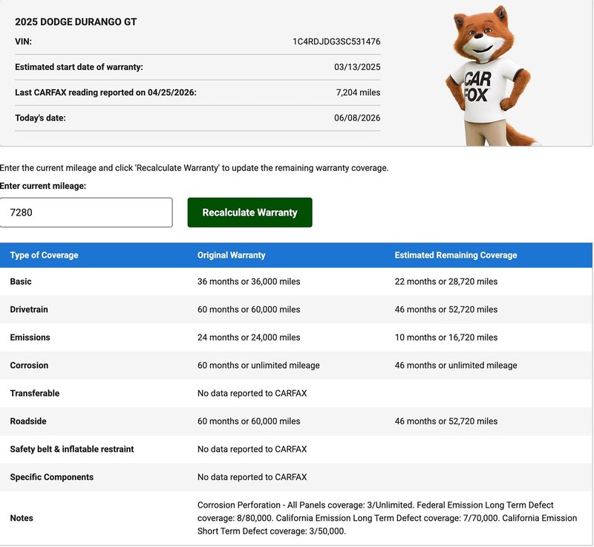Screen dimensions: 594x547
Task: Click the 2025 DODGE DURANGO GT title
Action: (76, 22)
